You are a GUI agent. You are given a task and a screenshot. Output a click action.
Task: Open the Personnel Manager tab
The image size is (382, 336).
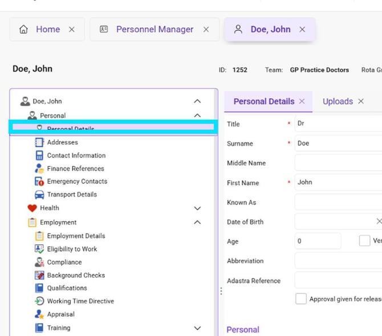point(155,30)
